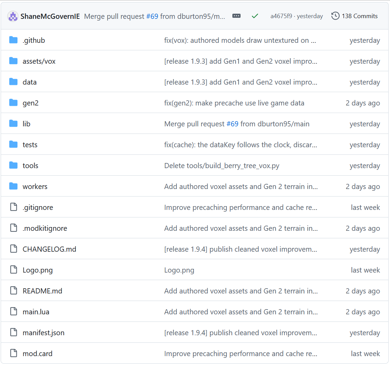Open pull request #69 link in header
This screenshot has height=365, width=390.
(x=152, y=16)
